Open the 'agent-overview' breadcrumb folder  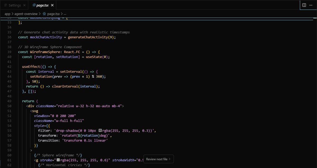(x=26, y=13)
